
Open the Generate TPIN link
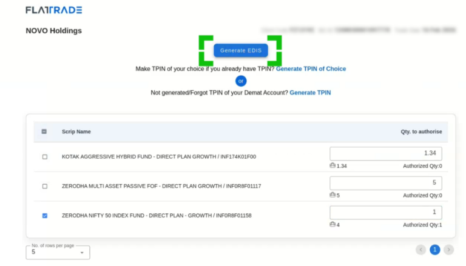pos(310,93)
